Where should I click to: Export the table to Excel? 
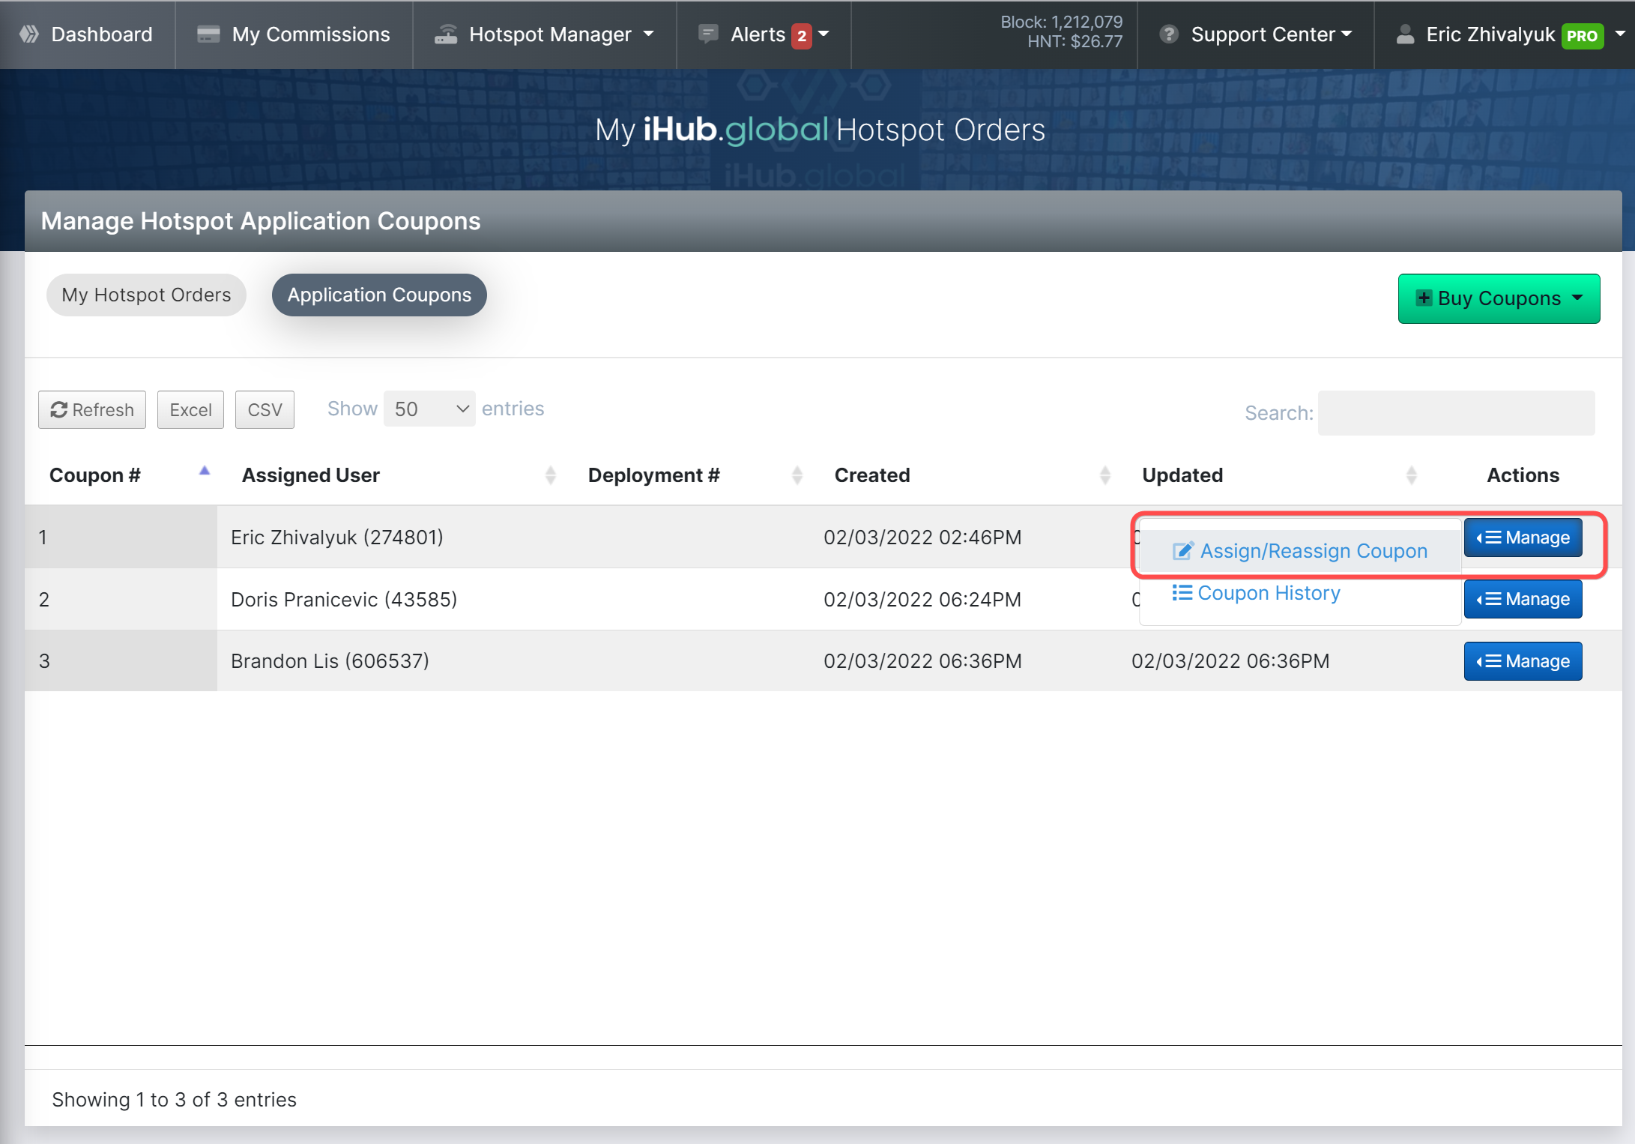[190, 410]
